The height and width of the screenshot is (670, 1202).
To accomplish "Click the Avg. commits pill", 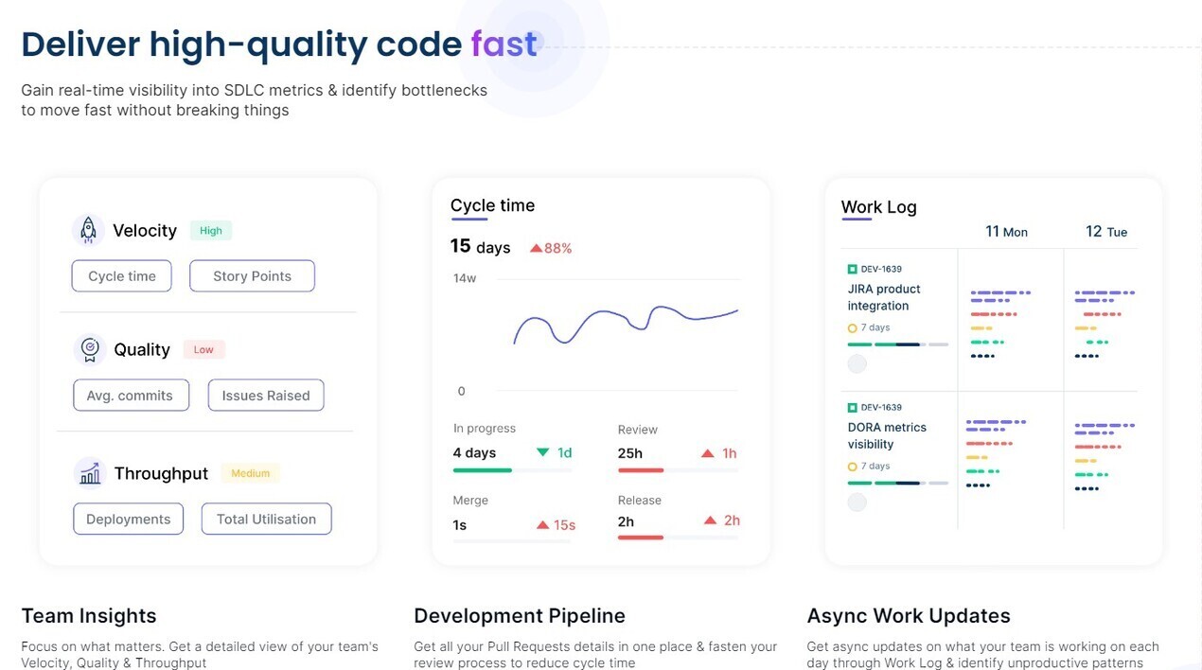I will point(131,396).
